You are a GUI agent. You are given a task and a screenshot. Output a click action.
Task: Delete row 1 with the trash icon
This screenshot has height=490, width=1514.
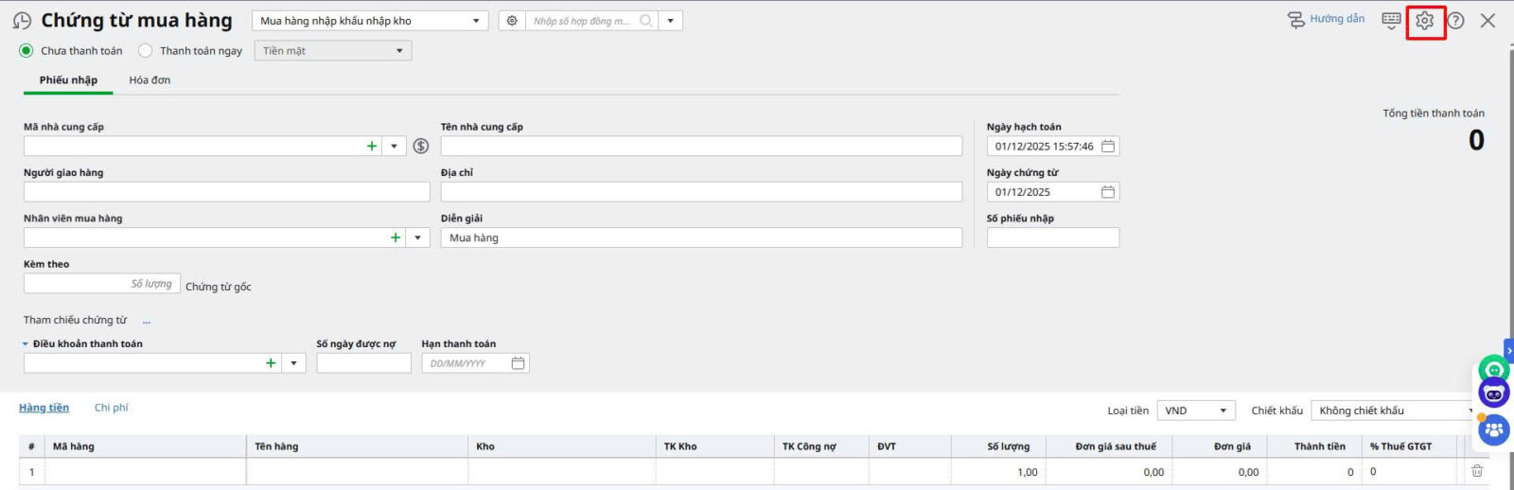(1477, 471)
